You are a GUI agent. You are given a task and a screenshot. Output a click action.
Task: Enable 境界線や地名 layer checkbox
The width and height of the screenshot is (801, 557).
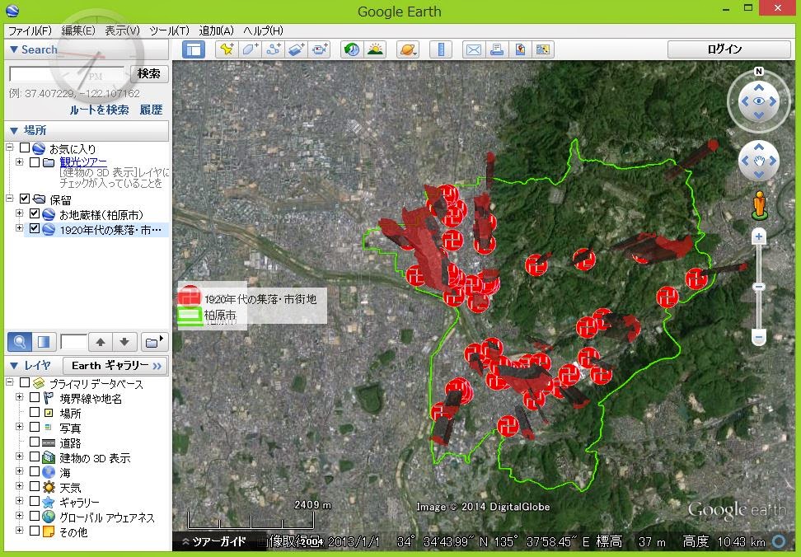(35, 397)
